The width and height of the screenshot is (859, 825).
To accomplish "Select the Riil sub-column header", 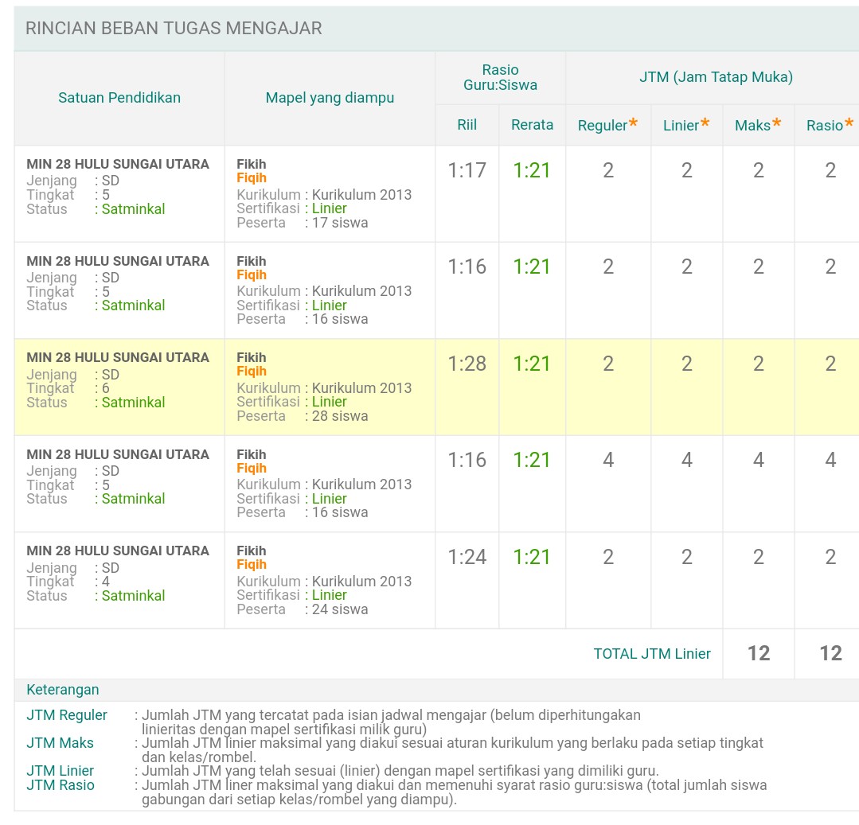I will coord(467,125).
